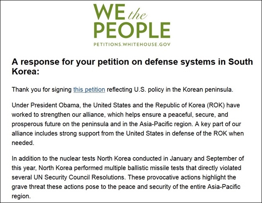262x203 pixels.
Task: Click the large "PEOPLE" word in logo
Action: click(x=132, y=31)
